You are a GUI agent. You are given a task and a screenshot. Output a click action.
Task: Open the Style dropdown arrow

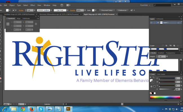96,10
